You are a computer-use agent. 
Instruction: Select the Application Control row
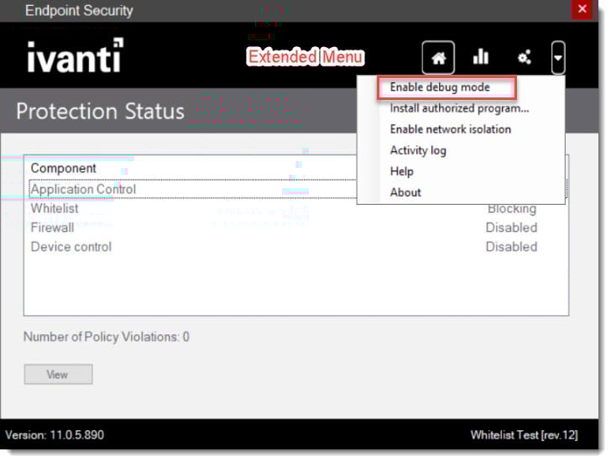pos(83,189)
